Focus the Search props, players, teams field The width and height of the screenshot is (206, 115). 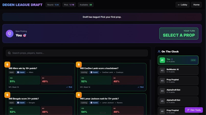tap(77, 53)
